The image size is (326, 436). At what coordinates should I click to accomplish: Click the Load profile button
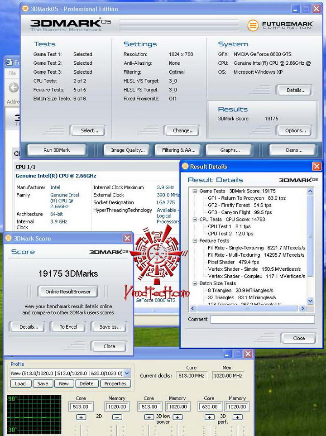click(x=20, y=383)
